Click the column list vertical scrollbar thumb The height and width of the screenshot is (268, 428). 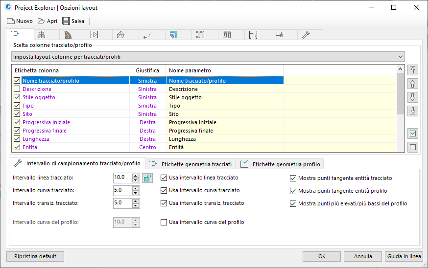pos(400,93)
